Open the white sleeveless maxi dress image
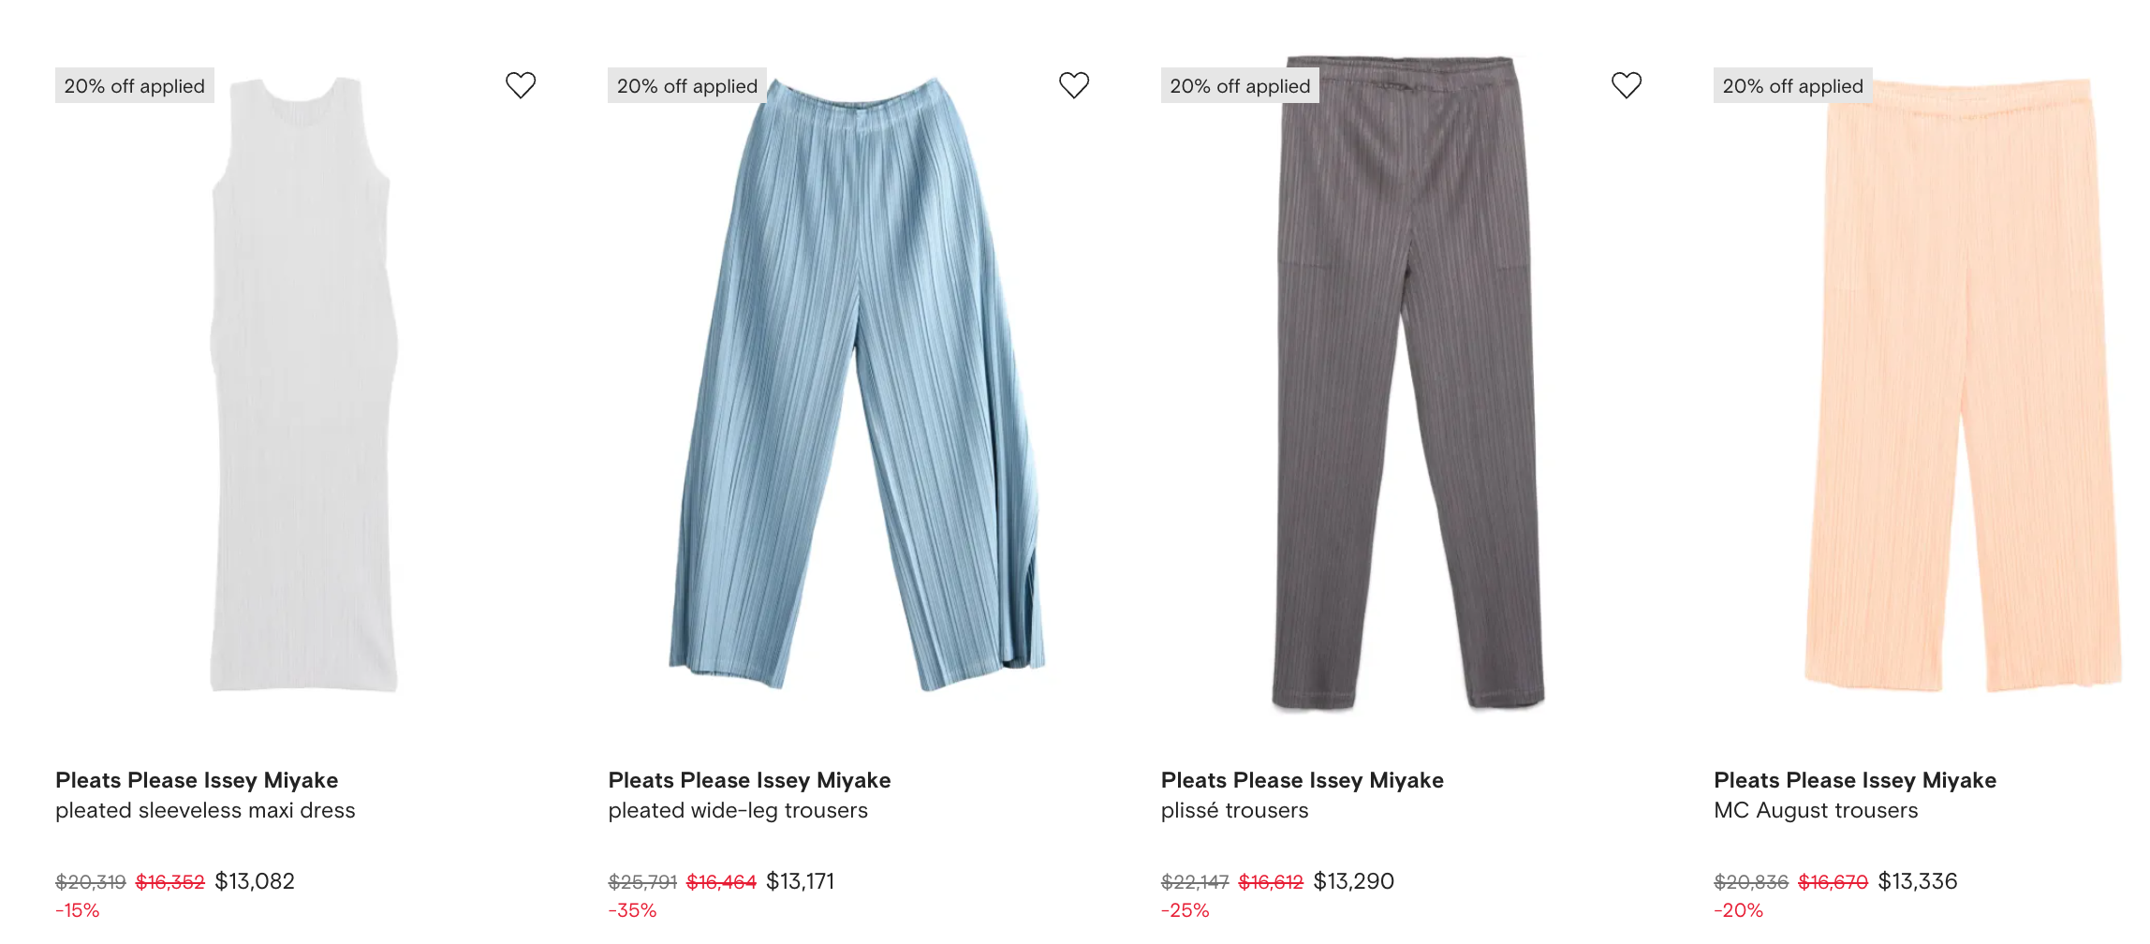Viewport: 2150px width, 944px height. 303,384
